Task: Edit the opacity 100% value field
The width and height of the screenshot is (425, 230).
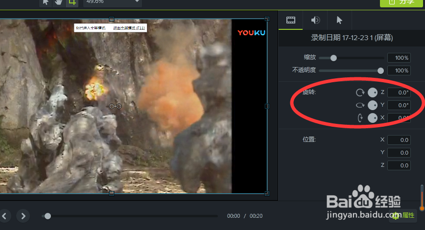Action: [399, 70]
